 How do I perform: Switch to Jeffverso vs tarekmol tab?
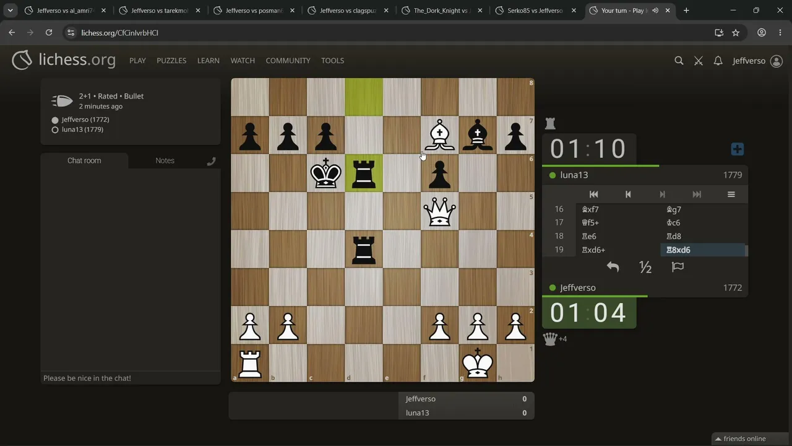(x=160, y=11)
